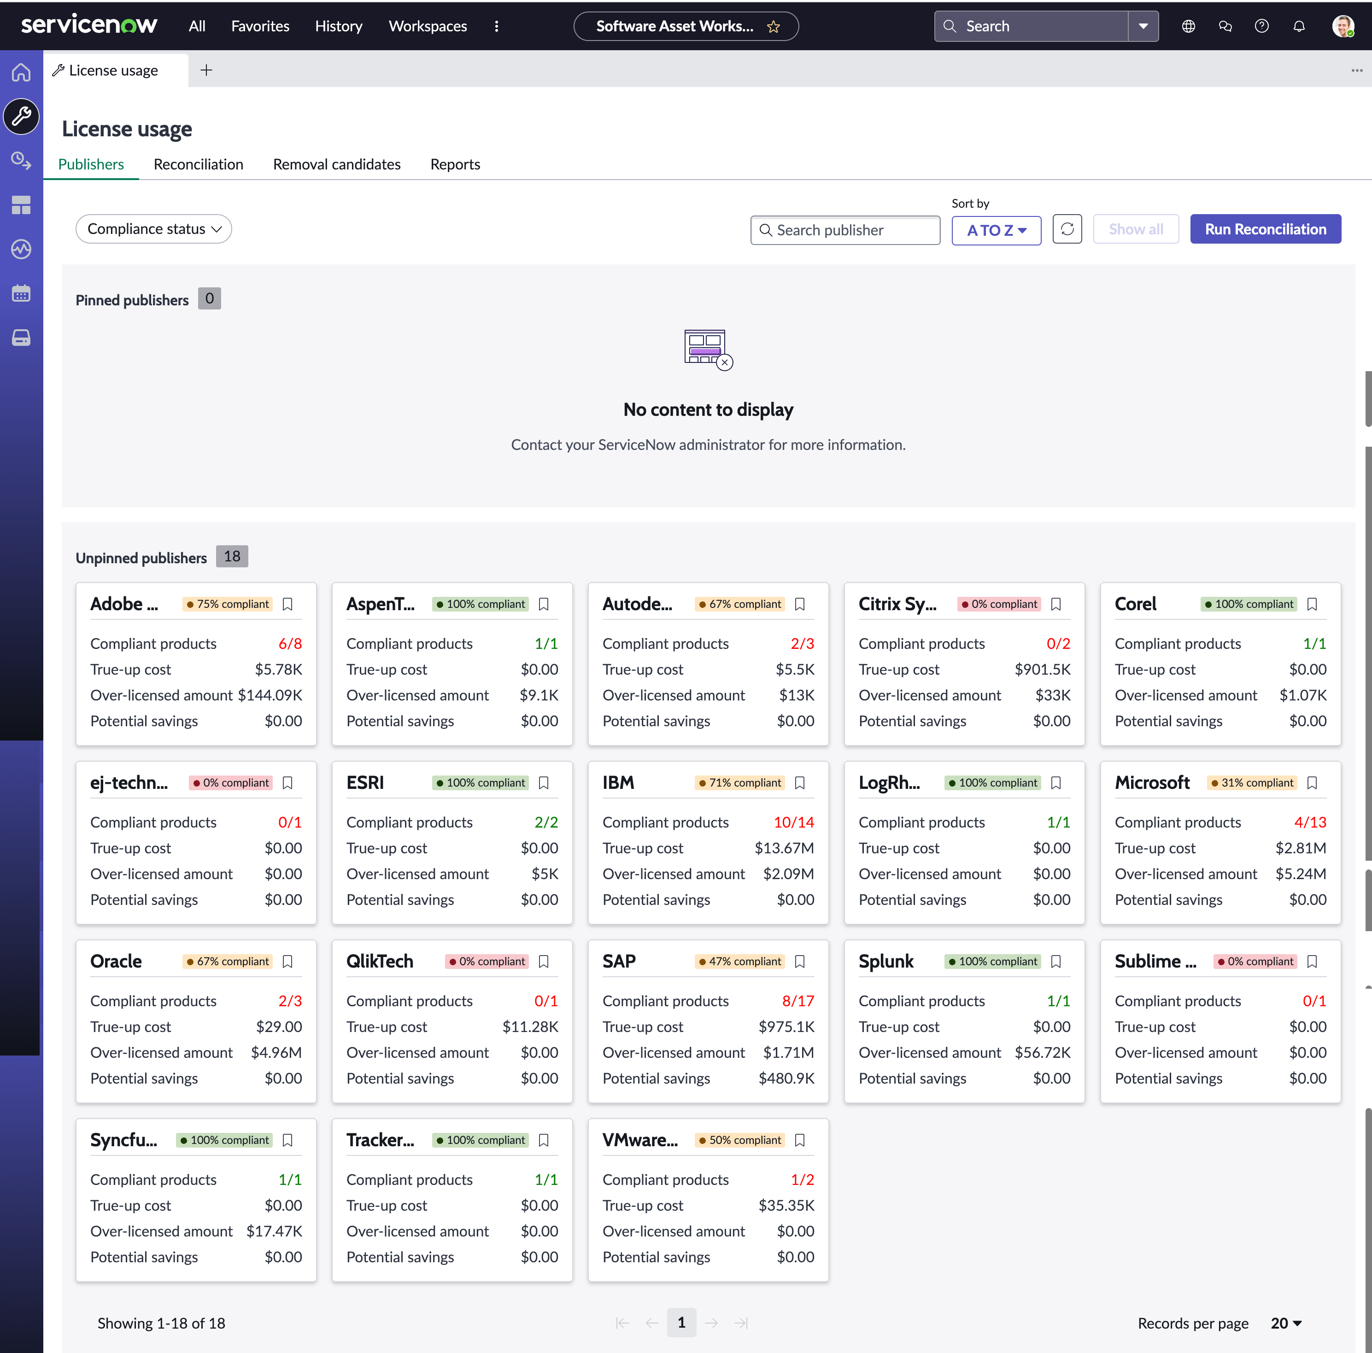Add a new tab with plus icon

(x=206, y=70)
